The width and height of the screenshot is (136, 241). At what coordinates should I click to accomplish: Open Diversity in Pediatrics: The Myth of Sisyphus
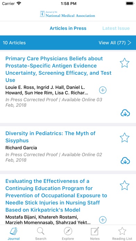(x=50, y=137)
